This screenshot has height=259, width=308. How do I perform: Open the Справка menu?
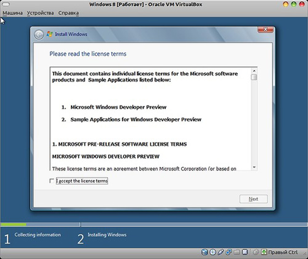point(68,13)
